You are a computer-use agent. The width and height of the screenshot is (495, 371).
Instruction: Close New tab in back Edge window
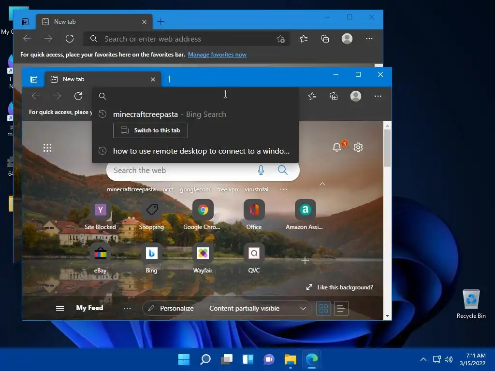144,22
